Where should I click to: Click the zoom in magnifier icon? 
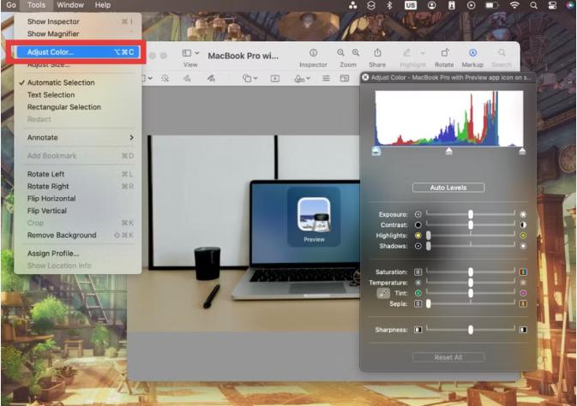[x=353, y=53]
